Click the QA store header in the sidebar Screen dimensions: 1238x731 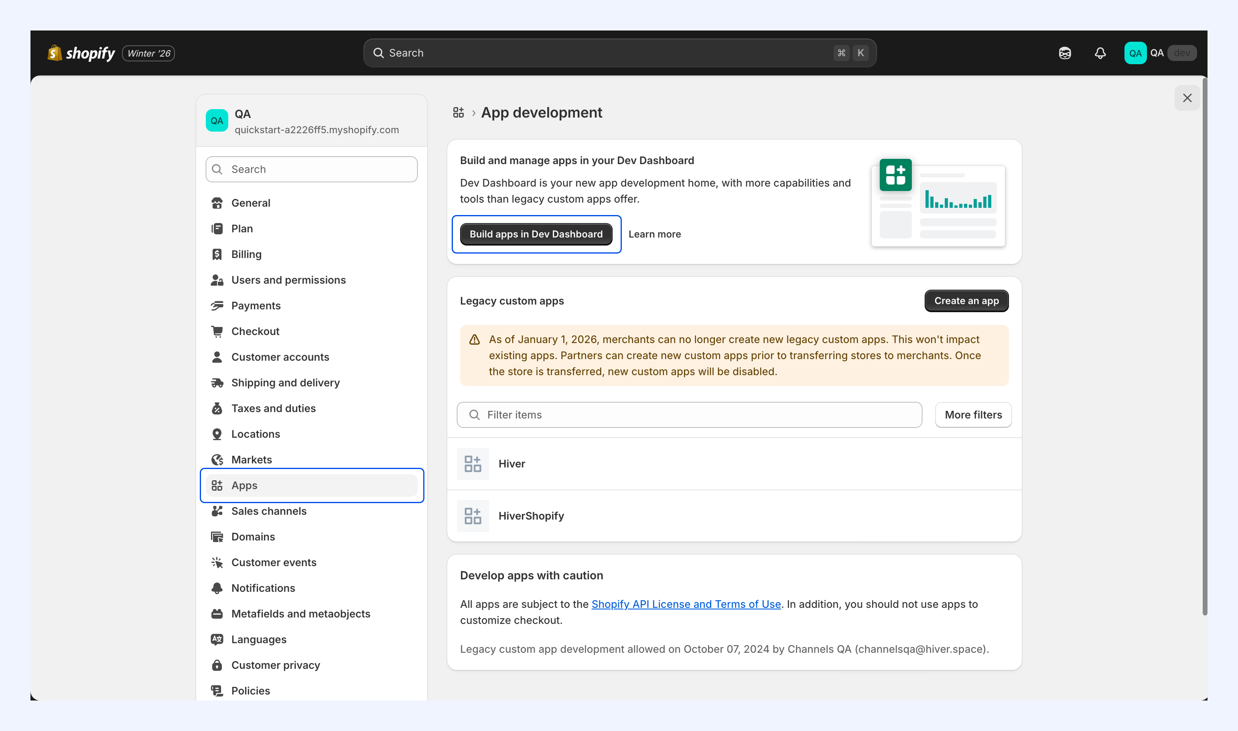click(311, 121)
